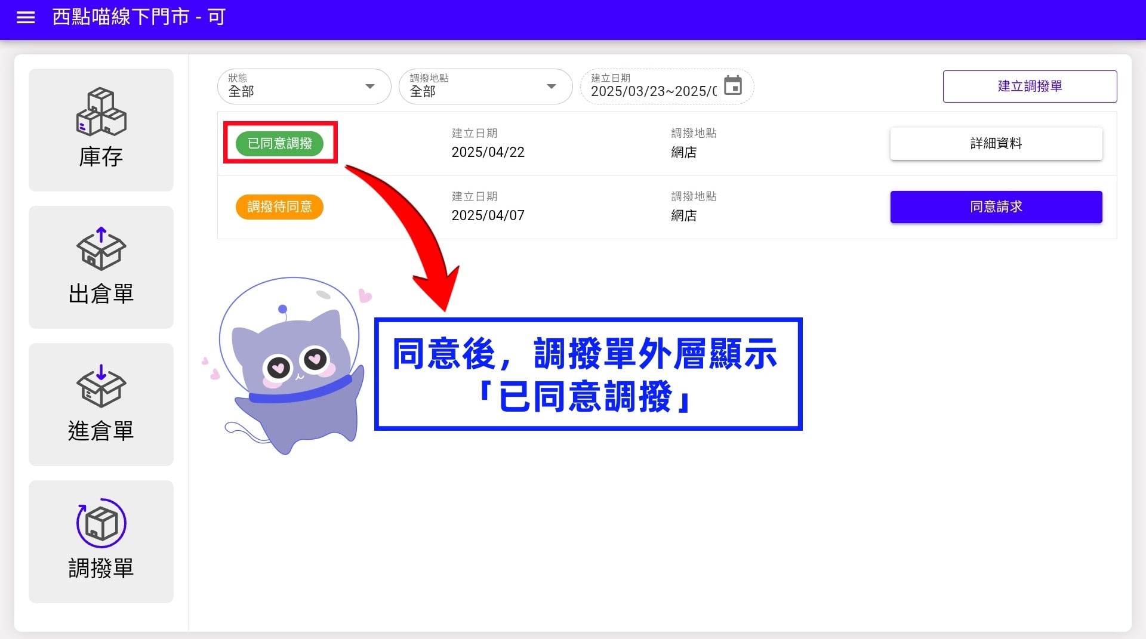Click 同意請求 for the 2025/04/07 transfer
The height and width of the screenshot is (639, 1146).
(996, 207)
